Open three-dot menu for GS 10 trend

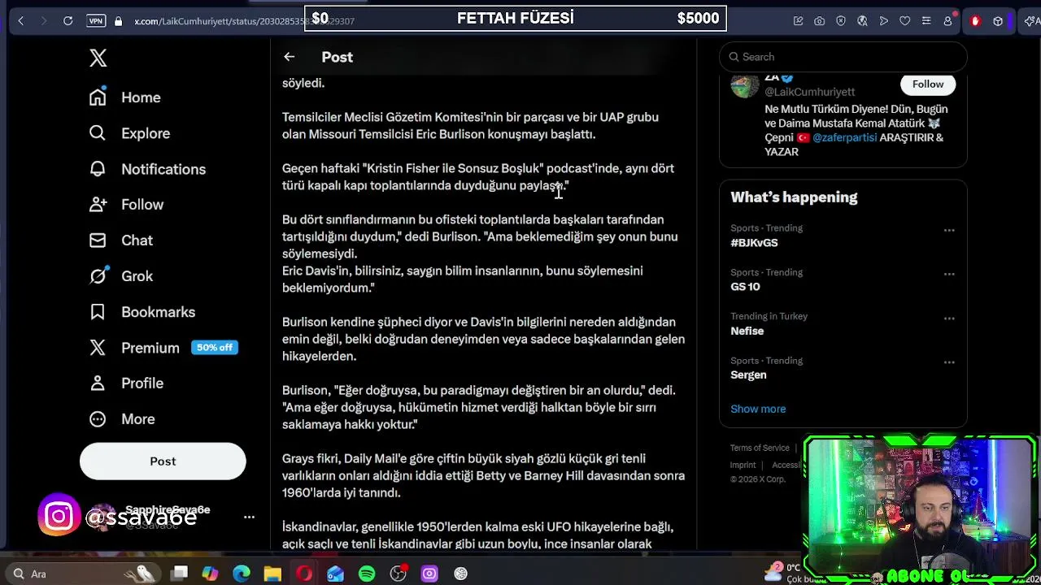[x=949, y=275]
